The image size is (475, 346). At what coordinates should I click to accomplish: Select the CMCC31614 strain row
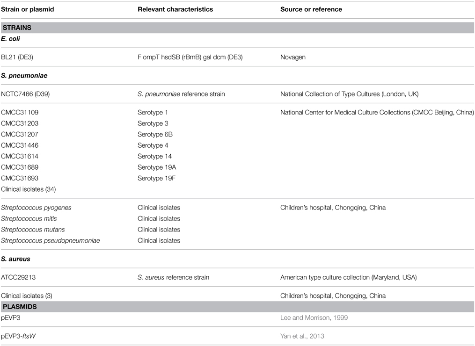(20, 156)
